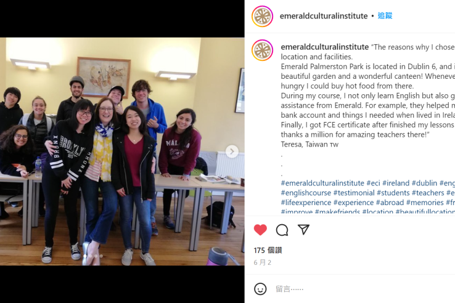Go to next photo with arrow
The width and height of the screenshot is (455, 303).
pyautogui.click(x=232, y=151)
